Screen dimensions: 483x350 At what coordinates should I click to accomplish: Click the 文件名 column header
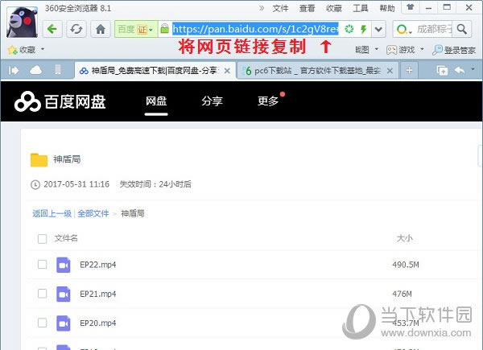pyautogui.click(x=66, y=238)
